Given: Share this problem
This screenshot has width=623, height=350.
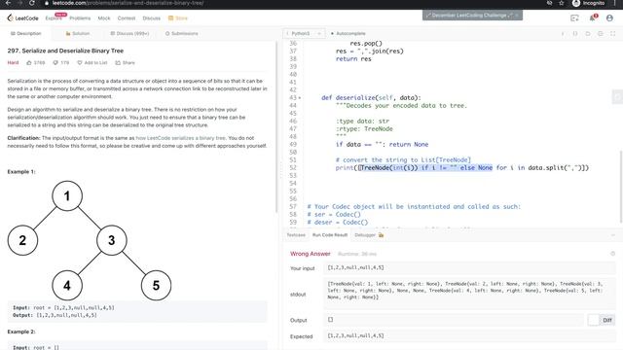Looking at the screenshot, I should 125,62.
